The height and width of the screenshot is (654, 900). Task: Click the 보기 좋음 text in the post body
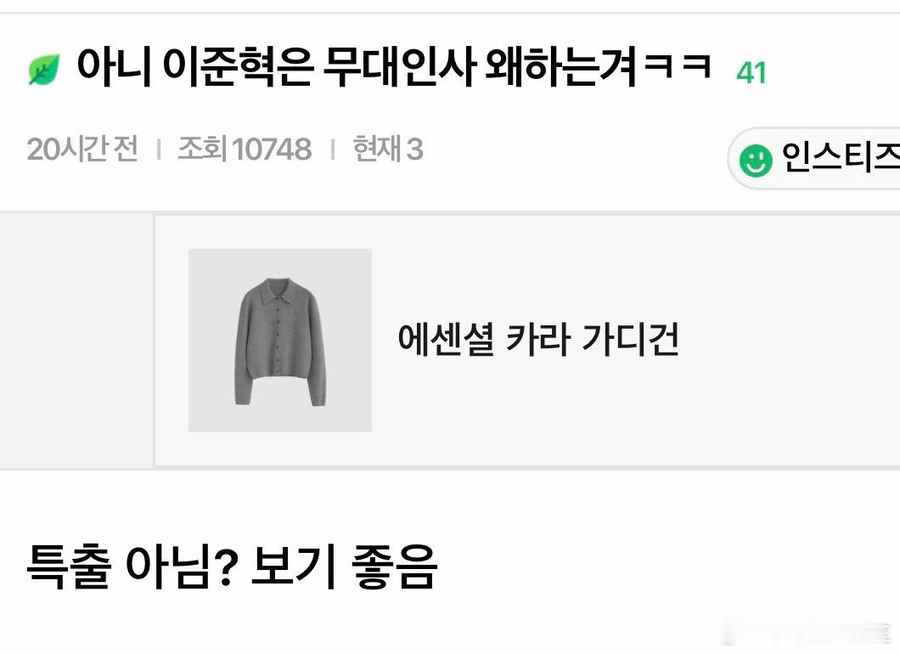(345, 567)
